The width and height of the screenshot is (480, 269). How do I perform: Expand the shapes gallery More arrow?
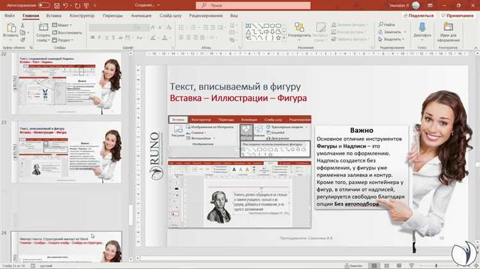284,38
